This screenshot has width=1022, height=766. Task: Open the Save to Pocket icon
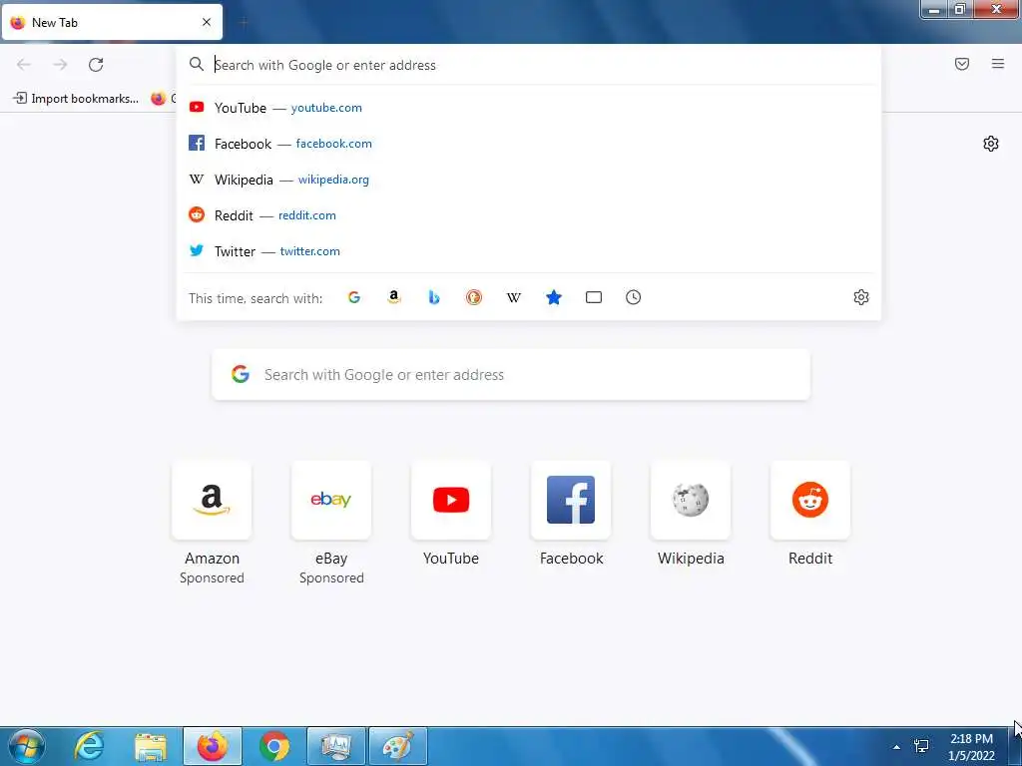tap(961, 64)
